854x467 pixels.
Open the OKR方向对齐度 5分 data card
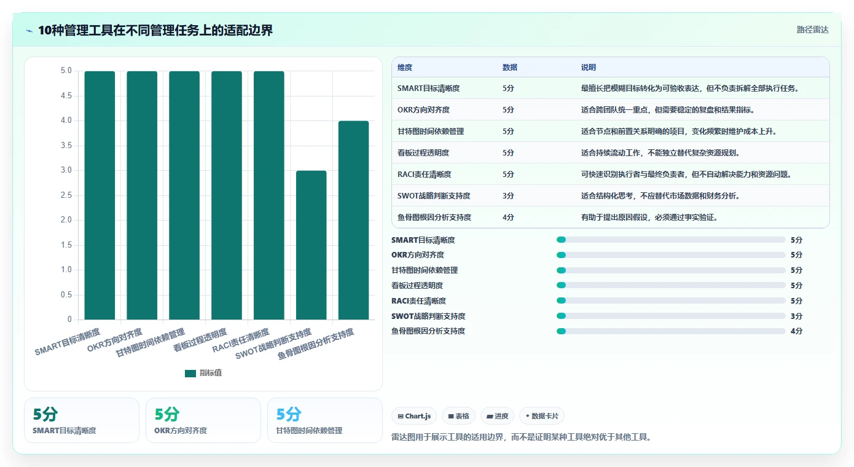(x=203, y=420)
